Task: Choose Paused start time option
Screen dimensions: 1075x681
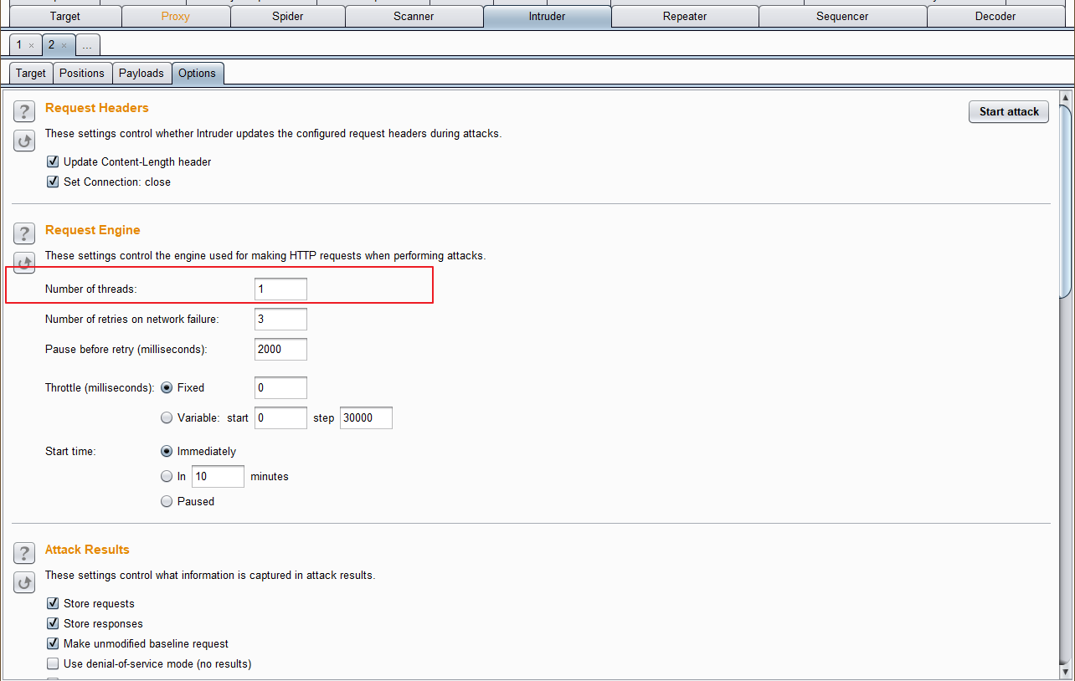Action: pos(167,501)
